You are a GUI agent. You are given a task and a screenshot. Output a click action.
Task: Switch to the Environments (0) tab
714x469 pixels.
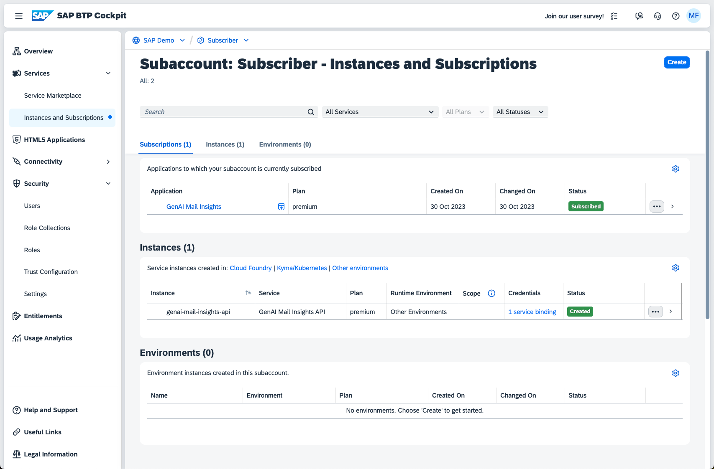click(x=285, y=145)
